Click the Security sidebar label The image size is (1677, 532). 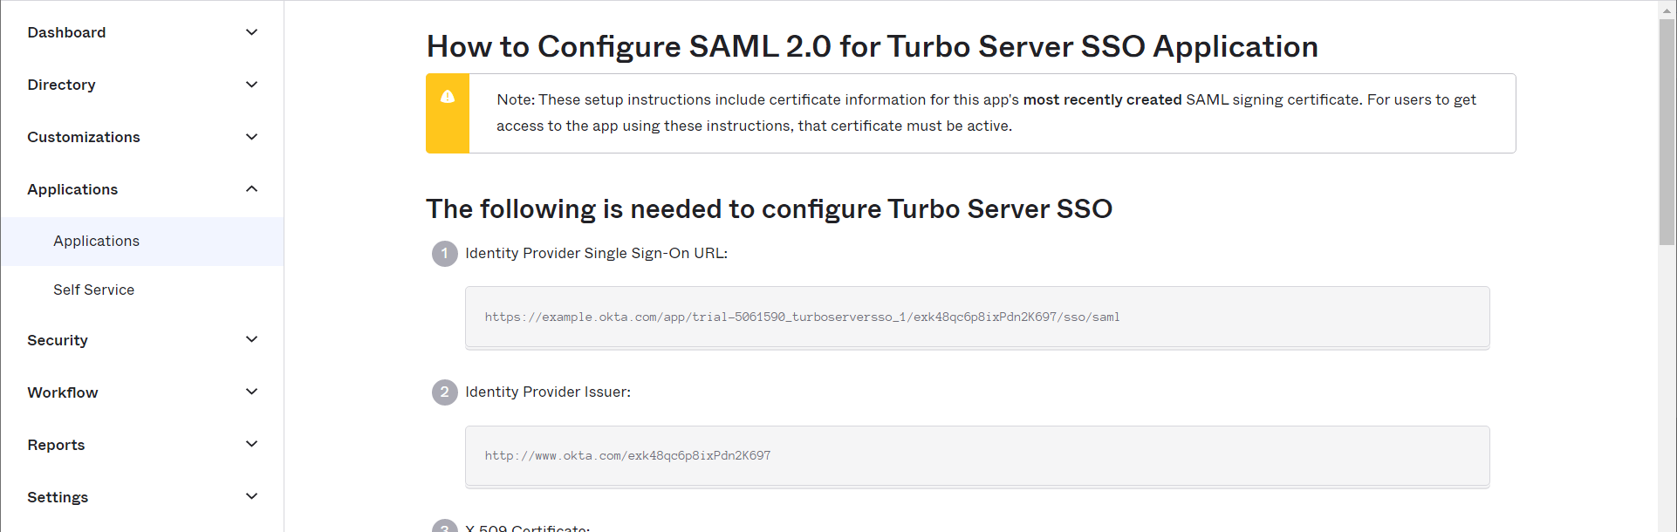tap(58, 341)
